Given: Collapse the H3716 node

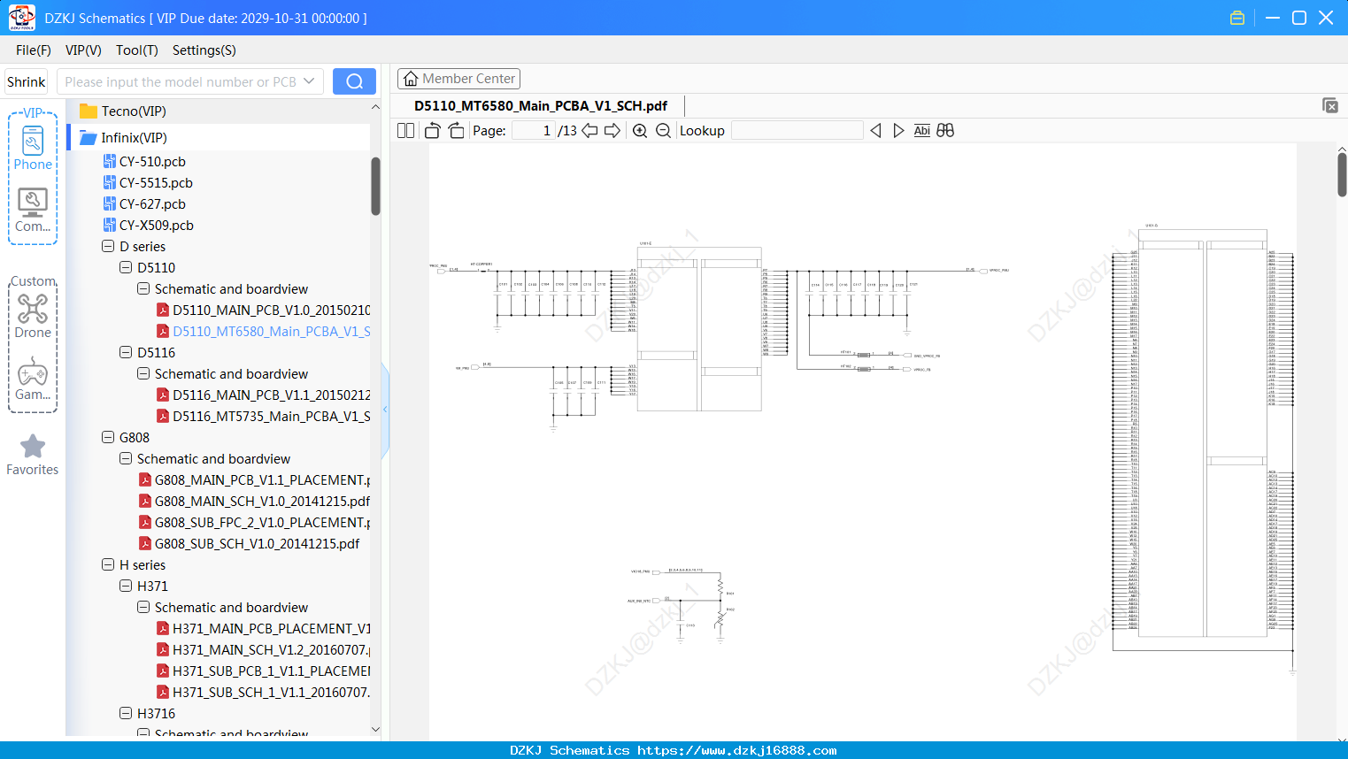Looking at the screenshot, I should 126,714.
